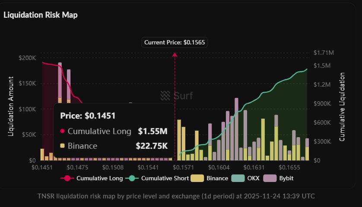
Task: Click the TNSR liquidation risk map caption
Action: 176,196
